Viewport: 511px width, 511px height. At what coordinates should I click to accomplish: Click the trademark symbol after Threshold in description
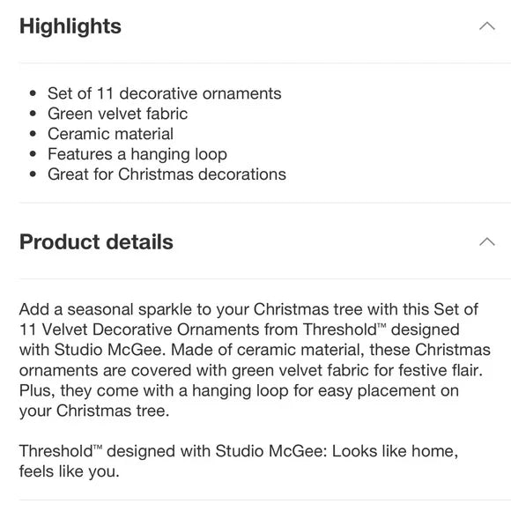(x=381, y=326)
